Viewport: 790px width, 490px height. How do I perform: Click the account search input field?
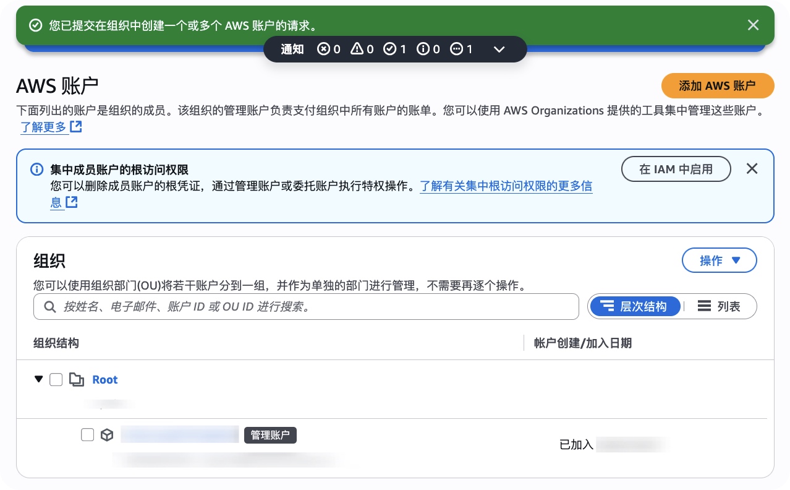306,306
